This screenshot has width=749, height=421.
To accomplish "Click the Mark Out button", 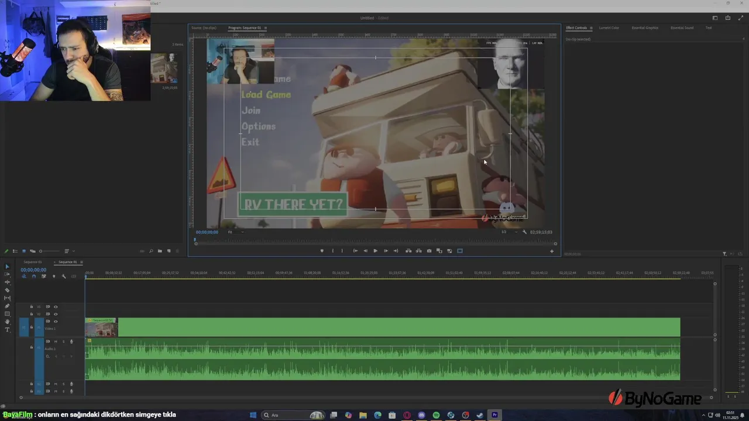I will (342, 251).
